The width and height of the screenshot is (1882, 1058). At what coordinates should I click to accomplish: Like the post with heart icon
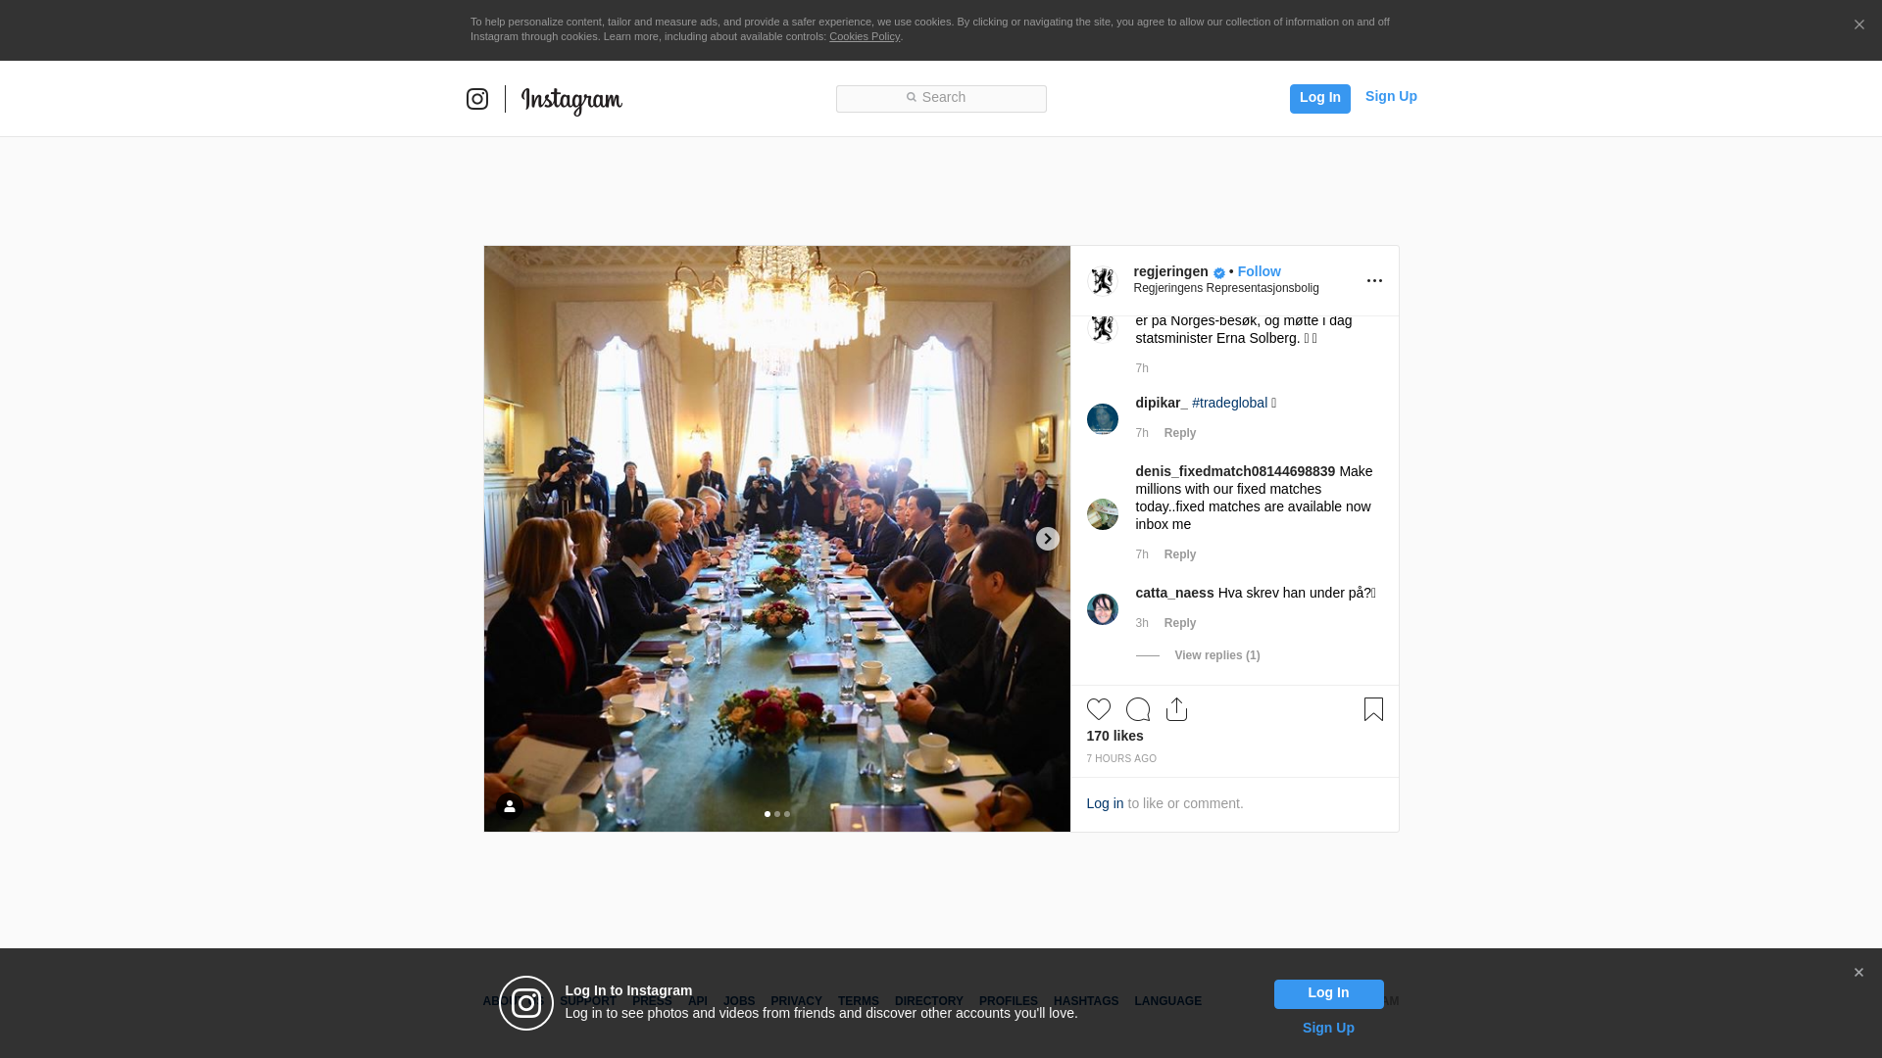[x=1099, y=709]
